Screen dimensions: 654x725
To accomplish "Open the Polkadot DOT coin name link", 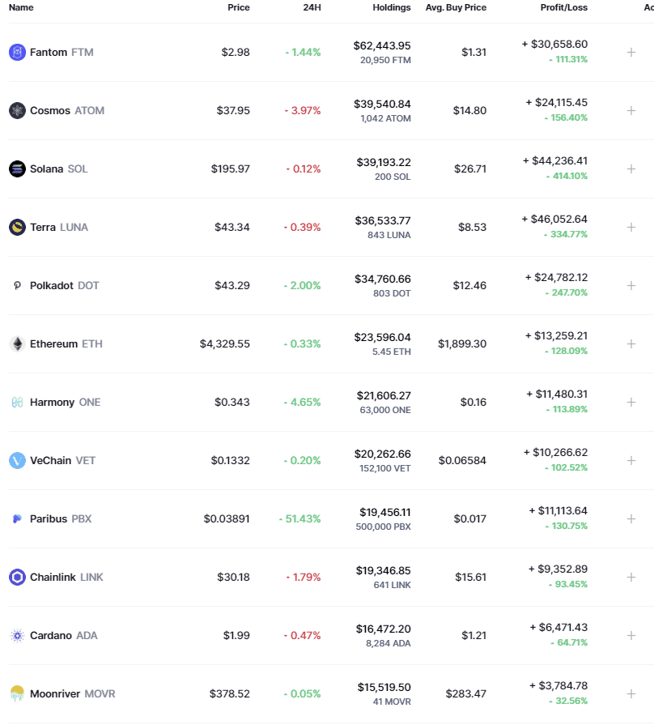I will [64, 286].
